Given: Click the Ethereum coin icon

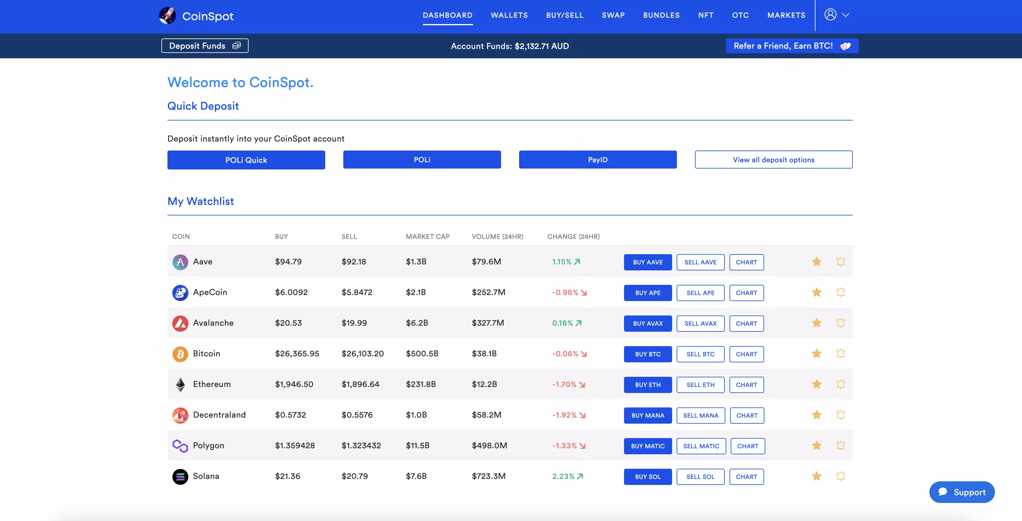Looking at the screenshot, I should point(180,385).
